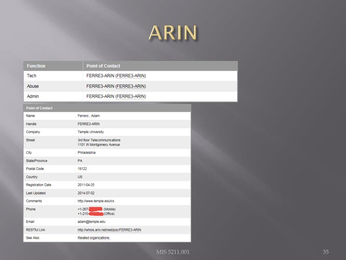Image resolution: width=346 pixels, height=260 pixels.
Task: Select the adam@temple.edu email address
Action: click(x=91, y=222)
